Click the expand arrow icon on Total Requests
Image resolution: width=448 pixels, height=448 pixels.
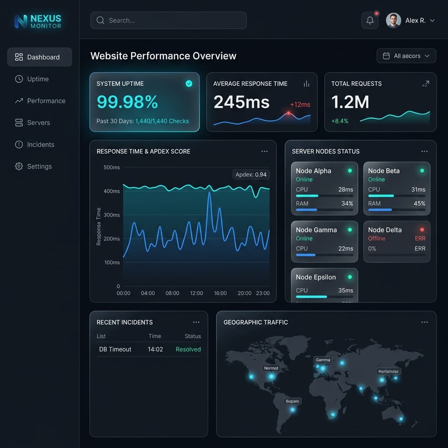426,84
